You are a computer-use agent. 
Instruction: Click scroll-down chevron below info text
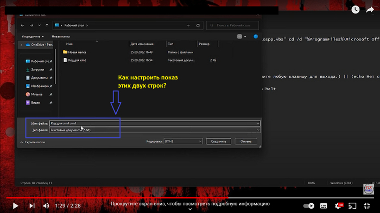(x=190, y=209)
